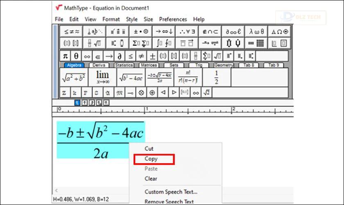This screenshot has height=205, width=344.
Task: Switch to the Matrices tab
Action: point(149,65)
